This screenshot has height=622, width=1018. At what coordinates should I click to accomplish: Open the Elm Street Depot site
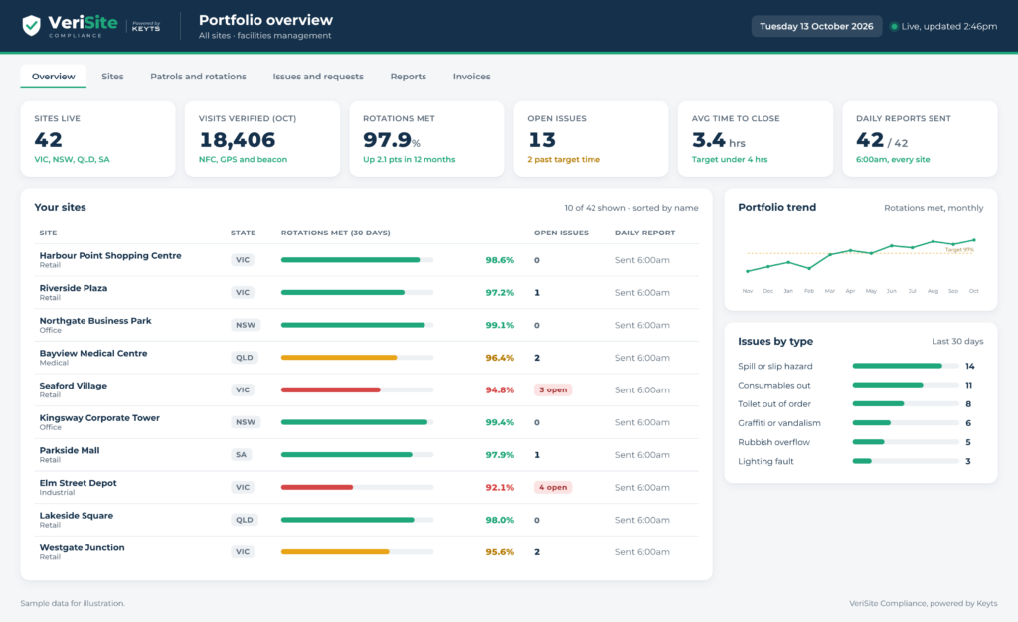[366, 487]
